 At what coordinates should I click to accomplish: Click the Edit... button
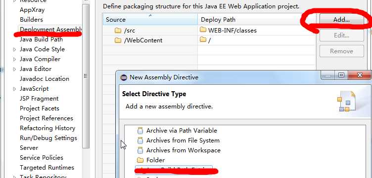pyautogui.click(x=342, y=36)
